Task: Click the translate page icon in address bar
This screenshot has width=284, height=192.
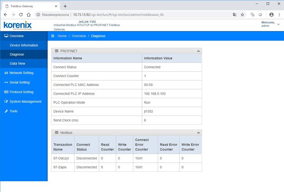Action: [x=234, y=14]
